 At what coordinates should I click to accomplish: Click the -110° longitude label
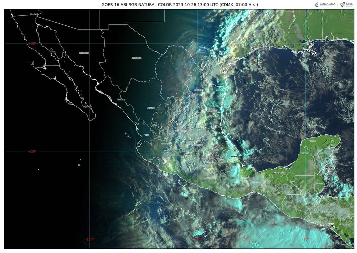(89, 239)
